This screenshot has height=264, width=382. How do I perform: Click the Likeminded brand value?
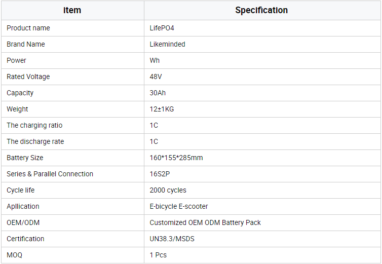point(167,44)
